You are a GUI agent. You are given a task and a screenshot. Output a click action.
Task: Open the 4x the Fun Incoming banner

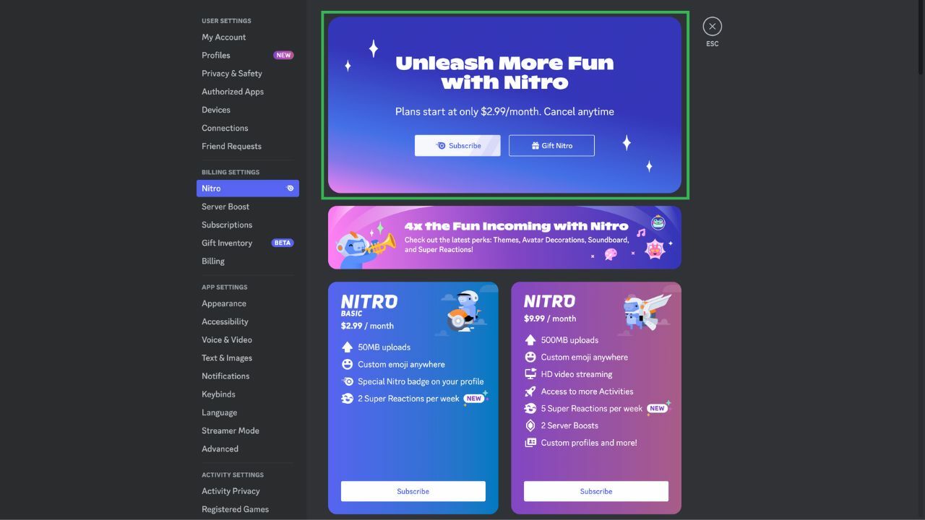click(x=504, y=238)
